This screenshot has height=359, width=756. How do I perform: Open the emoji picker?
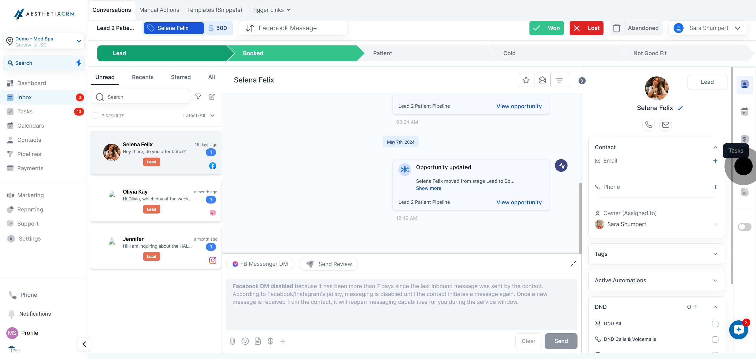pyautogui.click(x=245, y=341)
